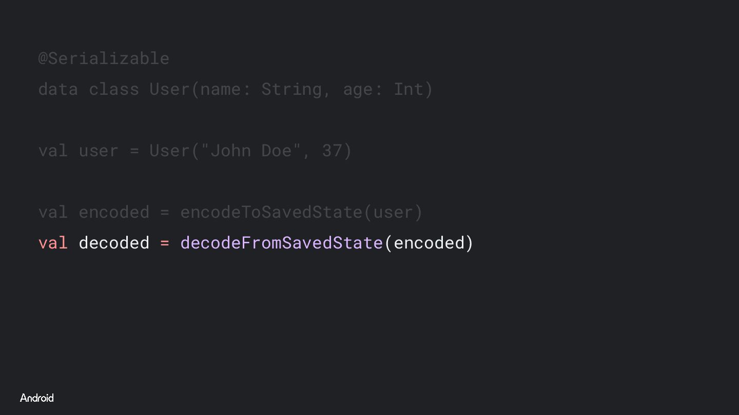Click the highlighted val keyword
Viewport: 739px width, 415px height.
53,243
